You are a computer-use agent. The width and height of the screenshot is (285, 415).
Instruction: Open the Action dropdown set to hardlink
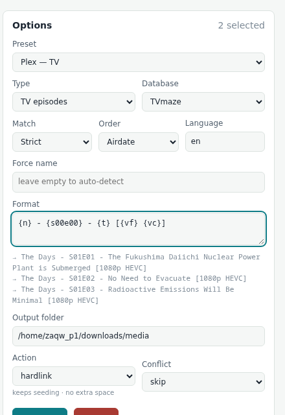coord(74,376)
